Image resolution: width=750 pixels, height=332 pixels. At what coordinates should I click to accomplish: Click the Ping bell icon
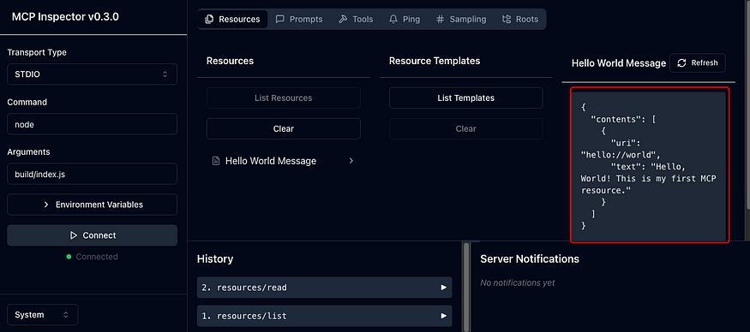pos(393,19)
